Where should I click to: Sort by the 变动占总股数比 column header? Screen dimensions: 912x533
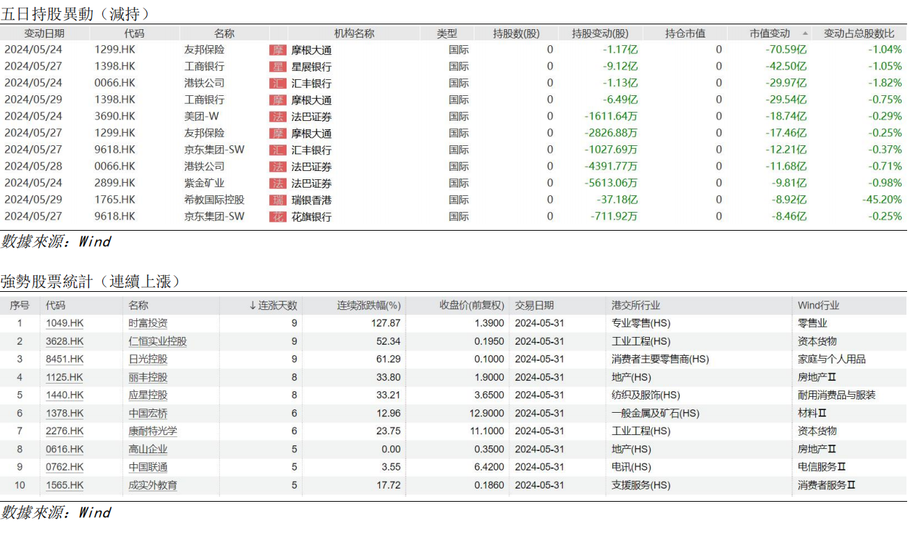[859, 33]
